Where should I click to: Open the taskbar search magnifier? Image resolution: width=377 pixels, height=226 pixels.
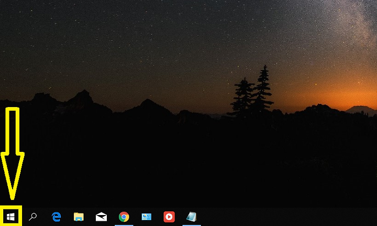tap(32, 217)
